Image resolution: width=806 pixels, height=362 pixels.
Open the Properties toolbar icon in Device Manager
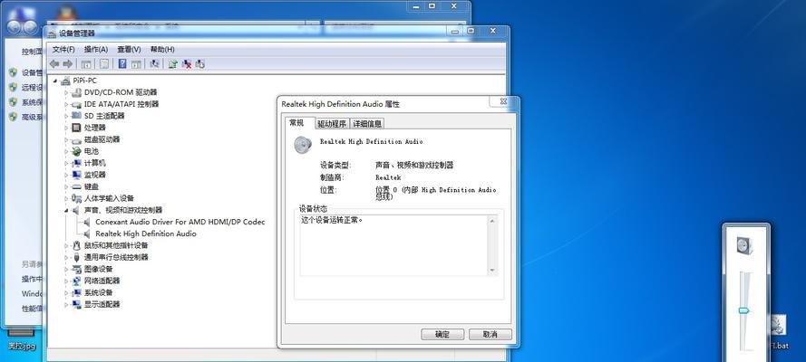(104, 64)
